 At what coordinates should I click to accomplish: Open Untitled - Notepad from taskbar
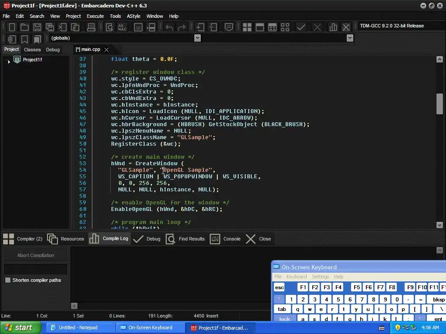(78, 327)
